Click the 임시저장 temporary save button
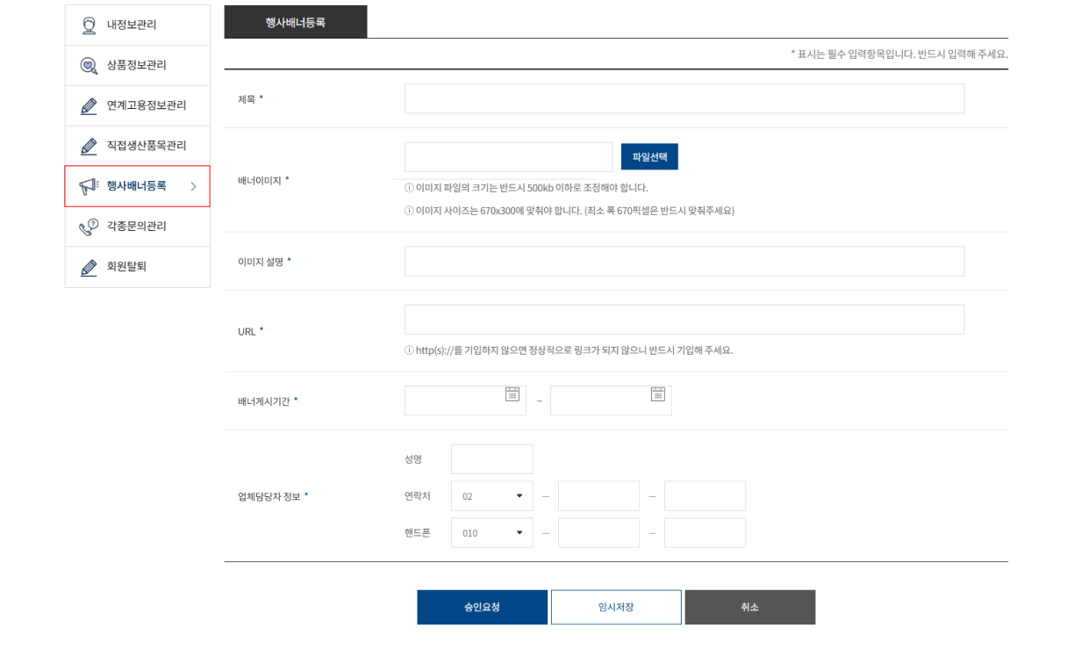Image resolution: width=1082 pixels, height=649 pixels. coord(615,607)
